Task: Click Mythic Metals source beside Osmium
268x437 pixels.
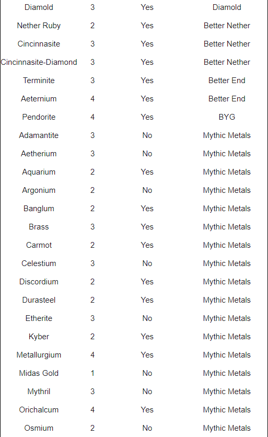Action: 227,428
